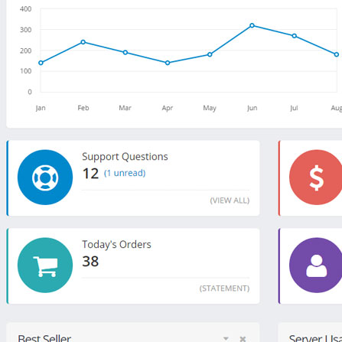
Task: Click the red dollar sign icon
Action: click(x=317, y=178)
